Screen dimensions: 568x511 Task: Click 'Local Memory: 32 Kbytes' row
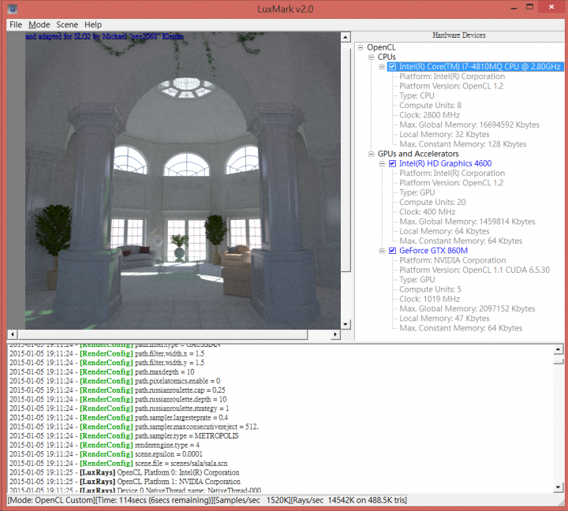tap(444, 134)
